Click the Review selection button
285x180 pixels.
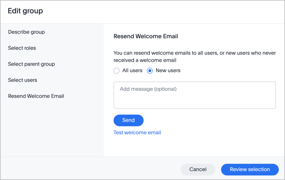click(250, 169)
